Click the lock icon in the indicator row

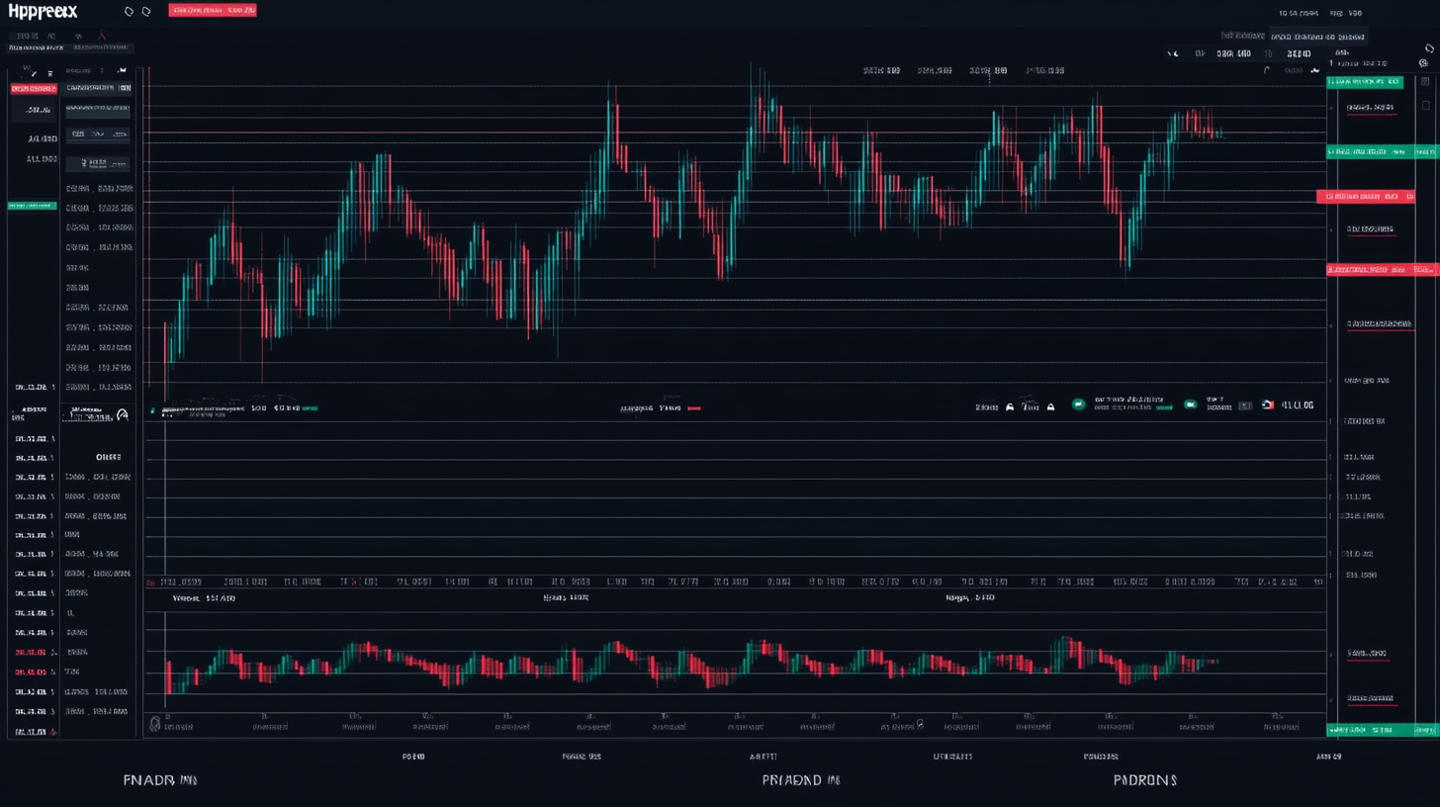[1010, 406]
